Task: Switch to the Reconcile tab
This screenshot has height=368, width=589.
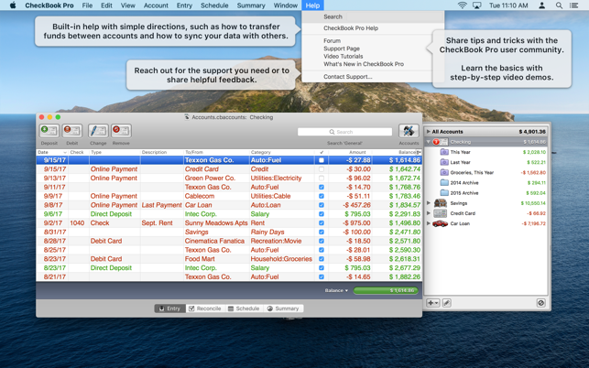Action: coord(205,308)
